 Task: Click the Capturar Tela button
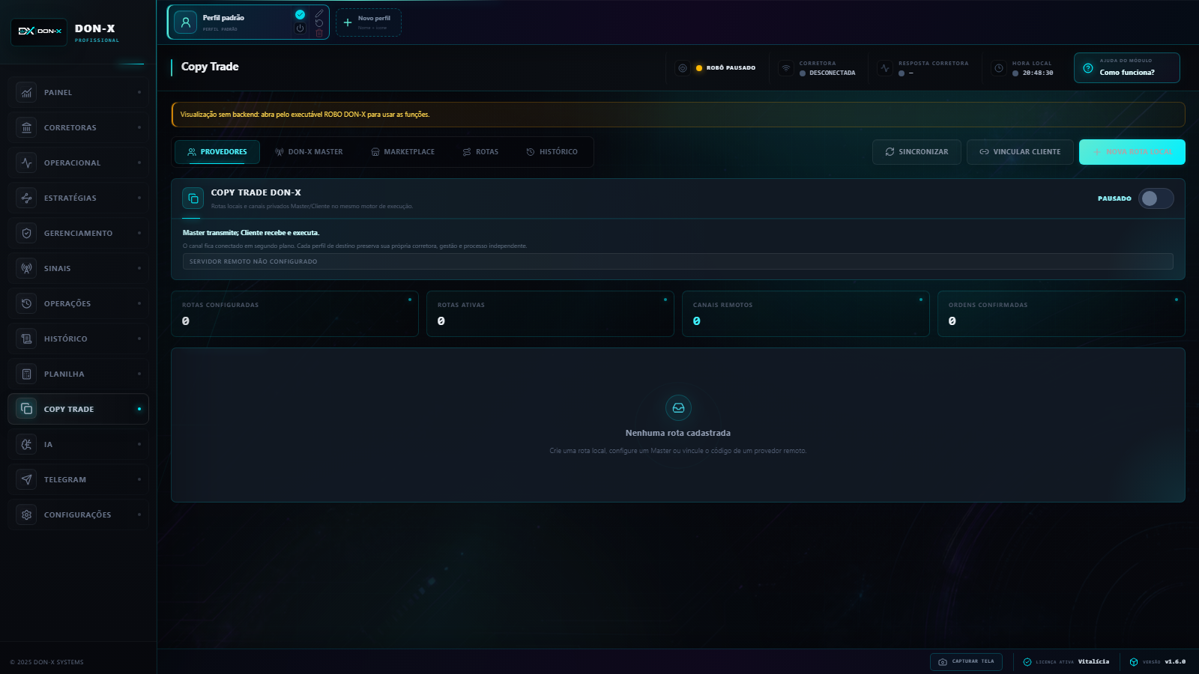(x=966, y=662)
